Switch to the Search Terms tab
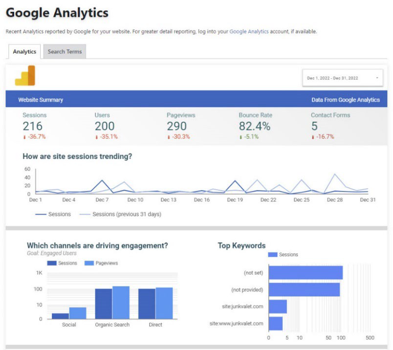393x350 pixels. [65, 52]
